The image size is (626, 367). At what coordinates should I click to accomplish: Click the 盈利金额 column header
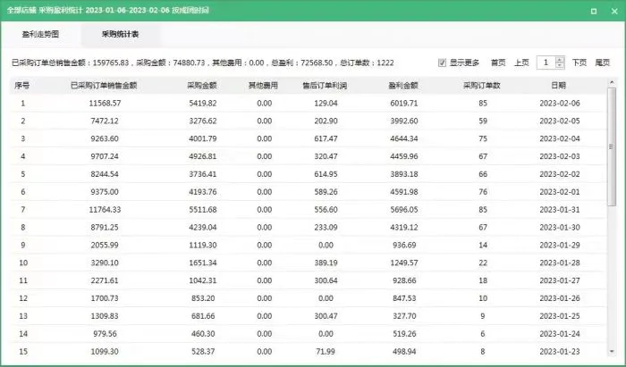[x=403, y=86]
